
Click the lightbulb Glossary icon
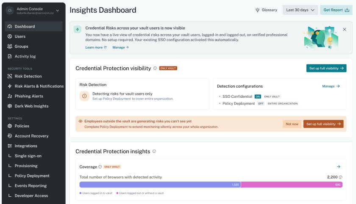pyautogui.click(x=258, y=10)
